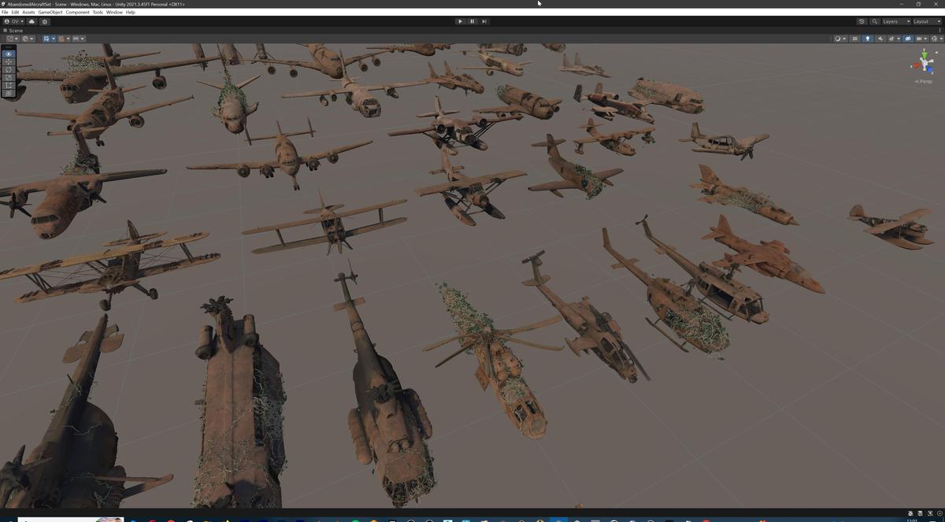Toggle scene lighting lightbulb

coord(867,39)
